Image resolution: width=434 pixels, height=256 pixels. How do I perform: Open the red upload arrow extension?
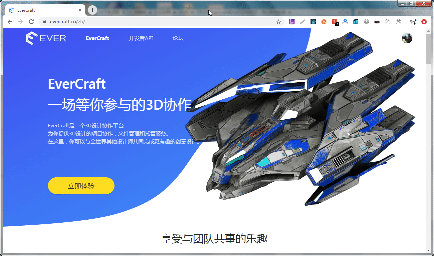tap(424, 22)
